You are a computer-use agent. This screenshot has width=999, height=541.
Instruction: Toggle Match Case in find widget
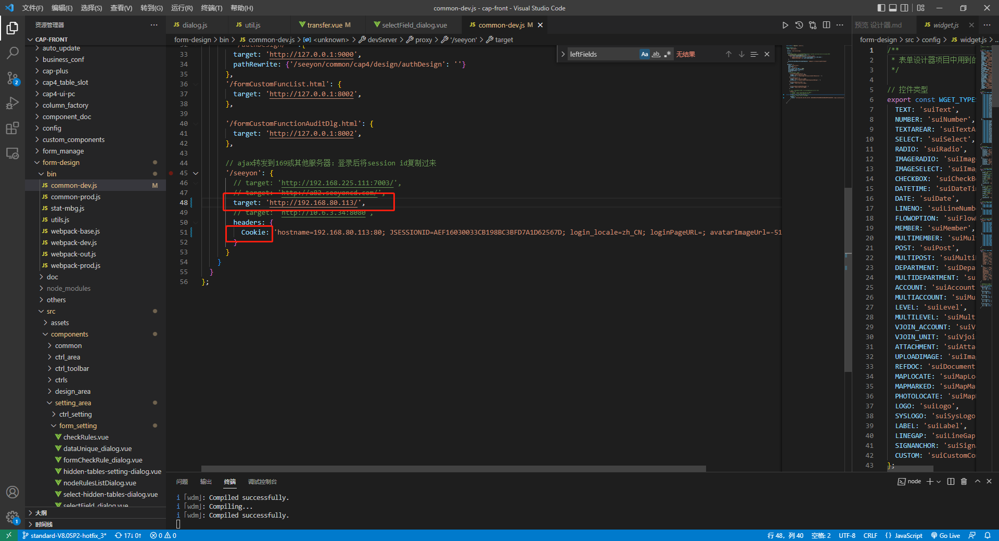point(645,54)
